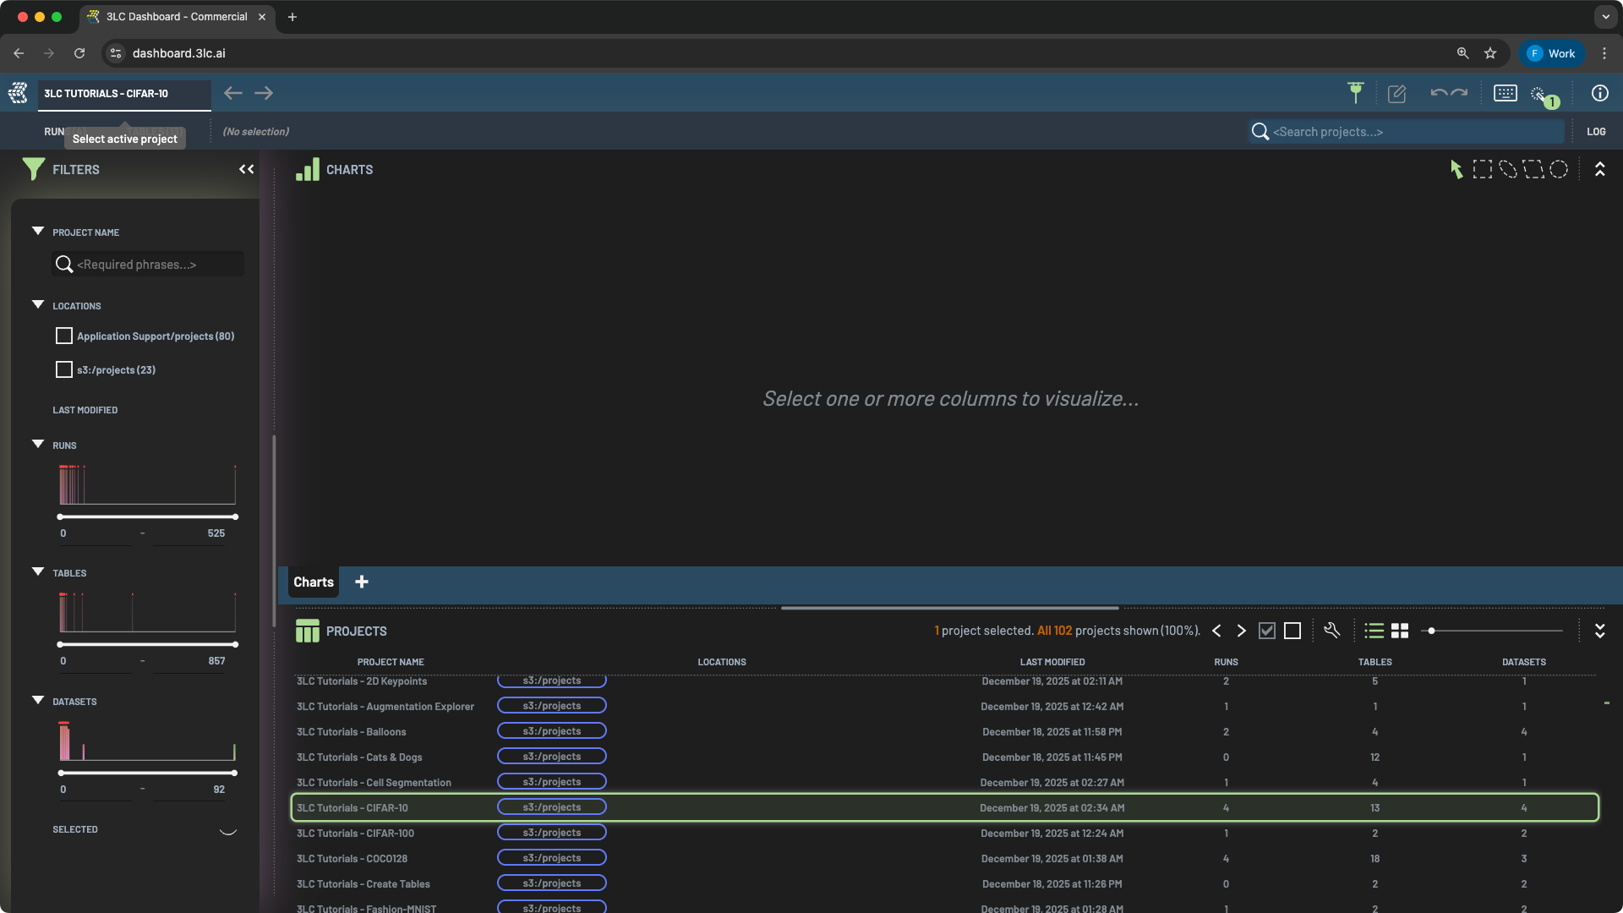Viewport: 1623px width, 913px height.
Task: Click the select-all checkbox in Projects toolbar
Action: tap(1266, 631)
